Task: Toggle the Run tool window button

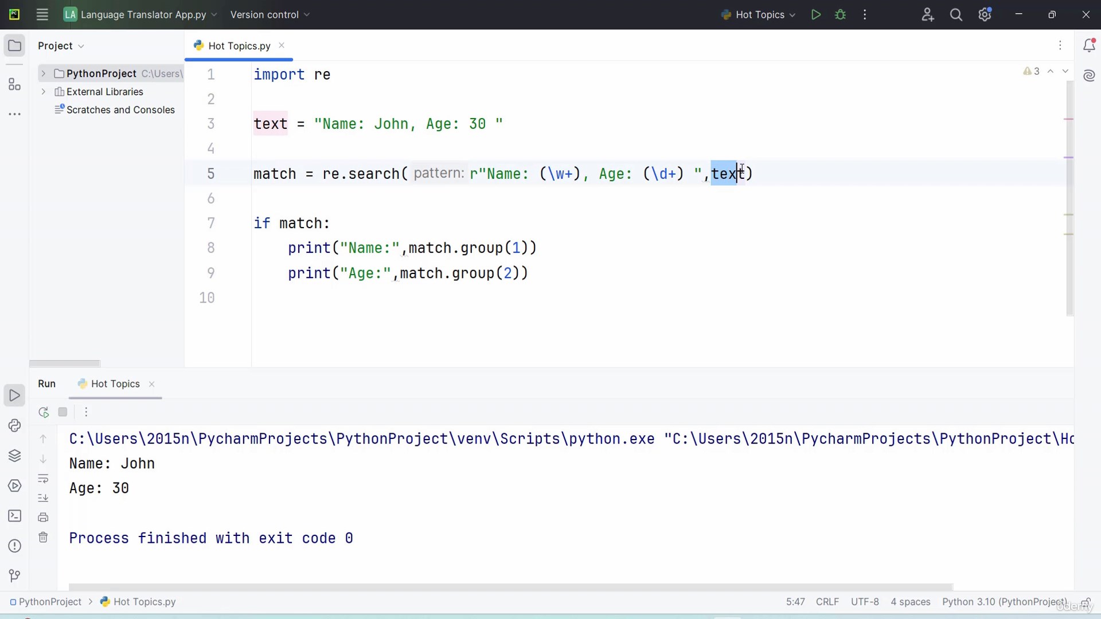Action: [x=15, y=395]
